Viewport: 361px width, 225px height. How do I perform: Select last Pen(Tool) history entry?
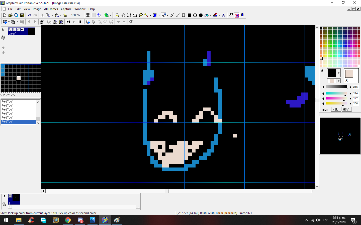19,121
